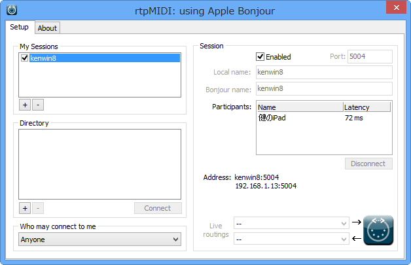The width and height of the screenshot is (411, 265).
Task: Click the address text kenwin8:5004
Action: 257,177
